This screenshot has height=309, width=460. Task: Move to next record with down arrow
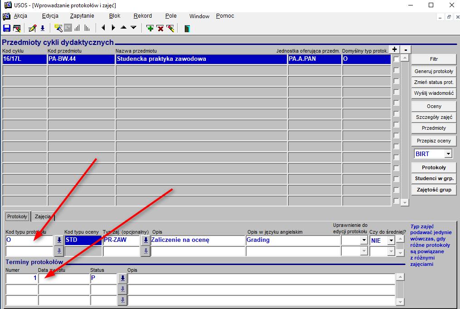pos(134,28)
